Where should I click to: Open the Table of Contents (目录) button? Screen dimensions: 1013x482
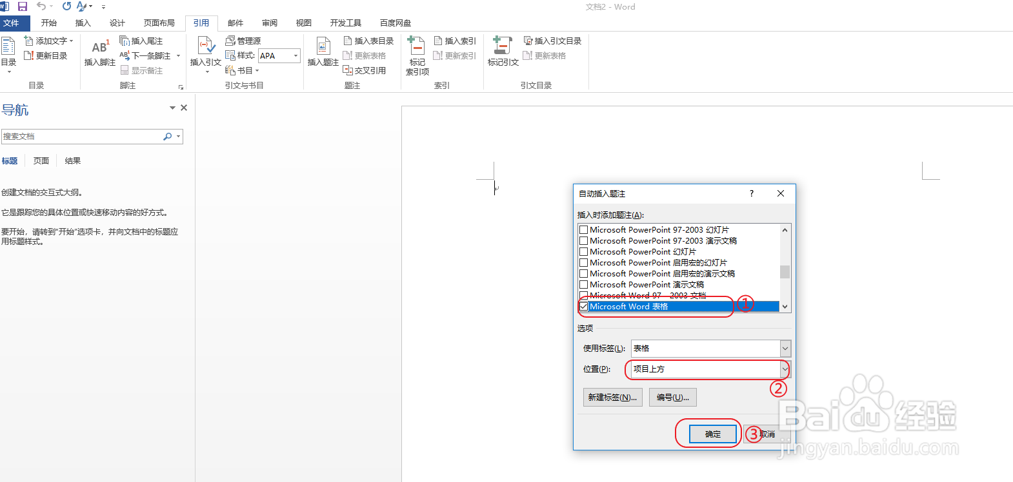point(8,54)
